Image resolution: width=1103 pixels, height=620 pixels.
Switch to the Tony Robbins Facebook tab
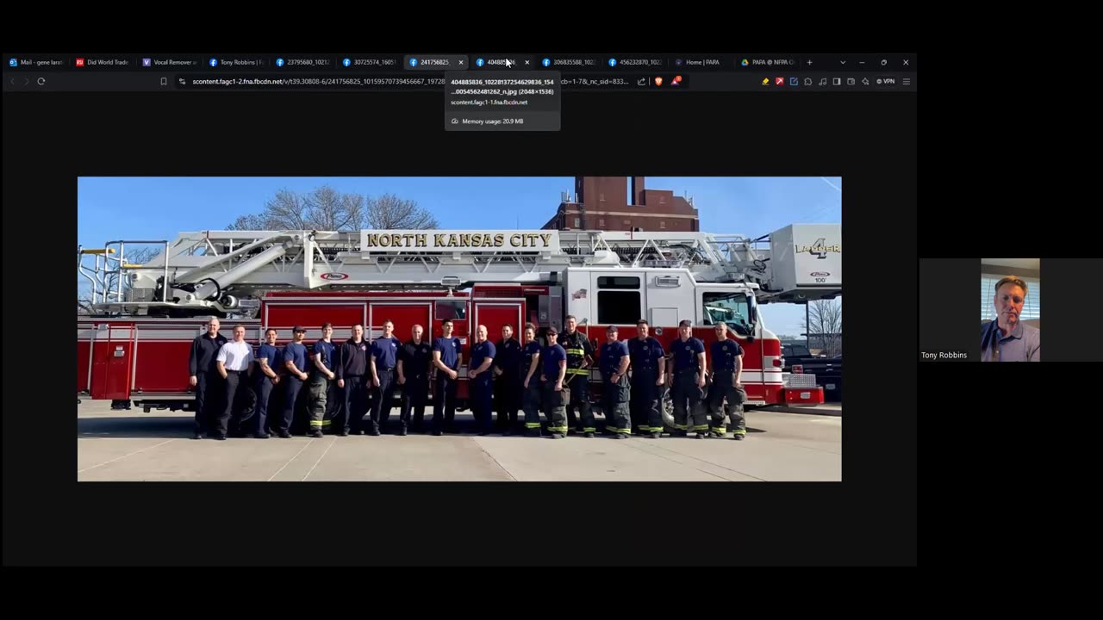point(236,62)
